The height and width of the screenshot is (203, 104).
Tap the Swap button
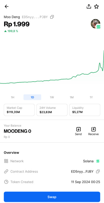(x=52, y=197)
